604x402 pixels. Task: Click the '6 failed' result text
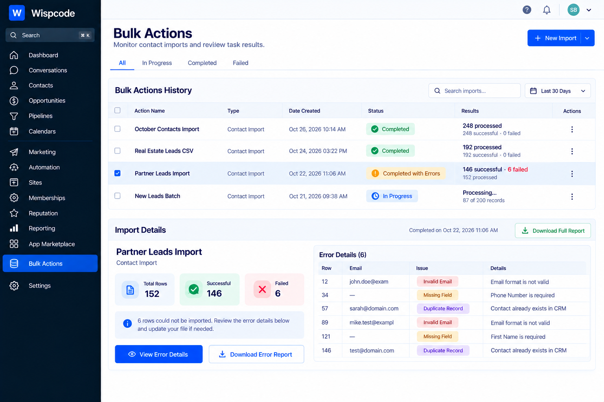click(517, 169)
